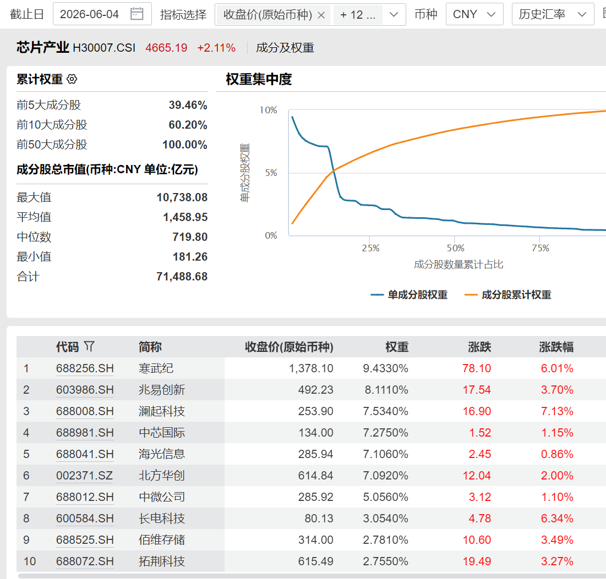Click the 614.84 closing price cell
Screen dimensions: 606x579
[315, 475]
